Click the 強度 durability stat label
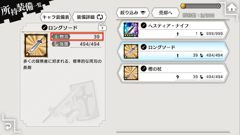240x135 pixels. point(61,44)
